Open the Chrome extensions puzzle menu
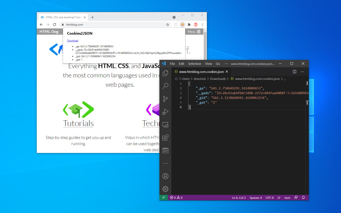Viewport: 341px width, 213px height. 189,24
